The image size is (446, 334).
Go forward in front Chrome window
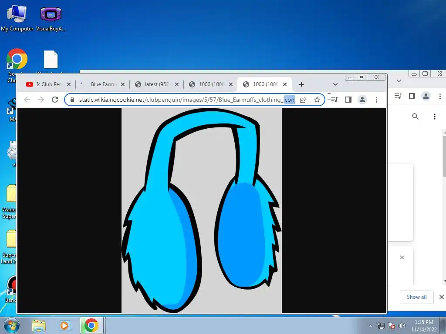pos(41,100)
